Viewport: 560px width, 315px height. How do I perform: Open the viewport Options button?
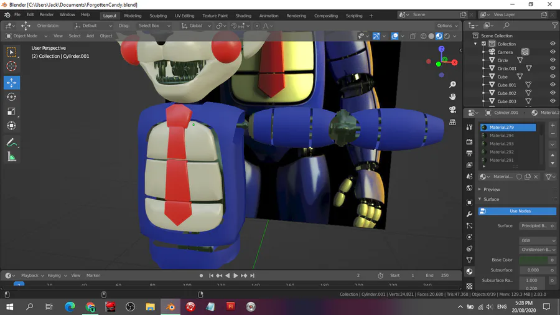(447, 26)
